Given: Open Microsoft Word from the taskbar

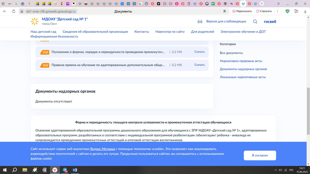Looking at the screenshot, I should click(x=75, y=170).
